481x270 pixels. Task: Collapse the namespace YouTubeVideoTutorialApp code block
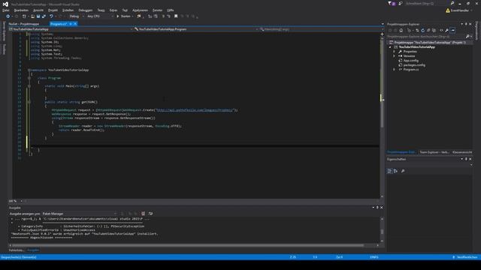(29, 70)
